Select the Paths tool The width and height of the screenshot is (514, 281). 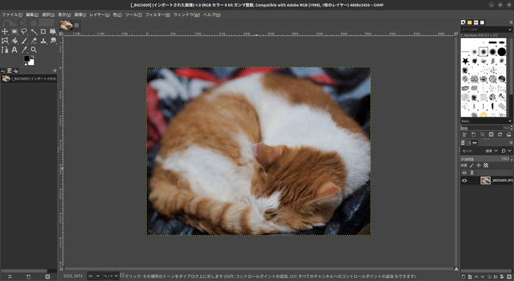pos(5,50)
